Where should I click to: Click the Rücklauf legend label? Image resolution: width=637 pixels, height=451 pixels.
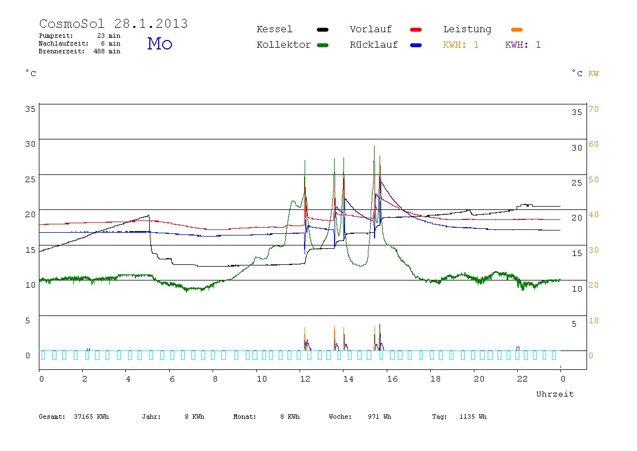[374, 45]
